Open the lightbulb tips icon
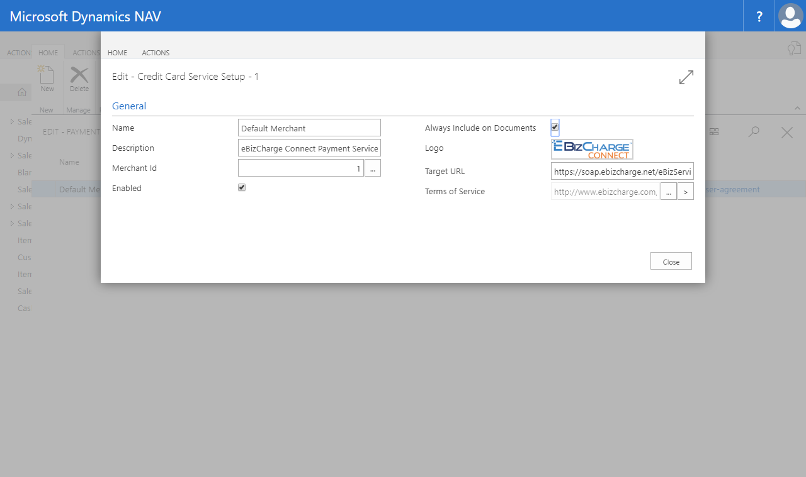 pos(794,48)
